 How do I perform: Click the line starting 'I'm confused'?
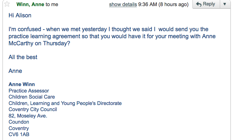(x=108, y=29)
